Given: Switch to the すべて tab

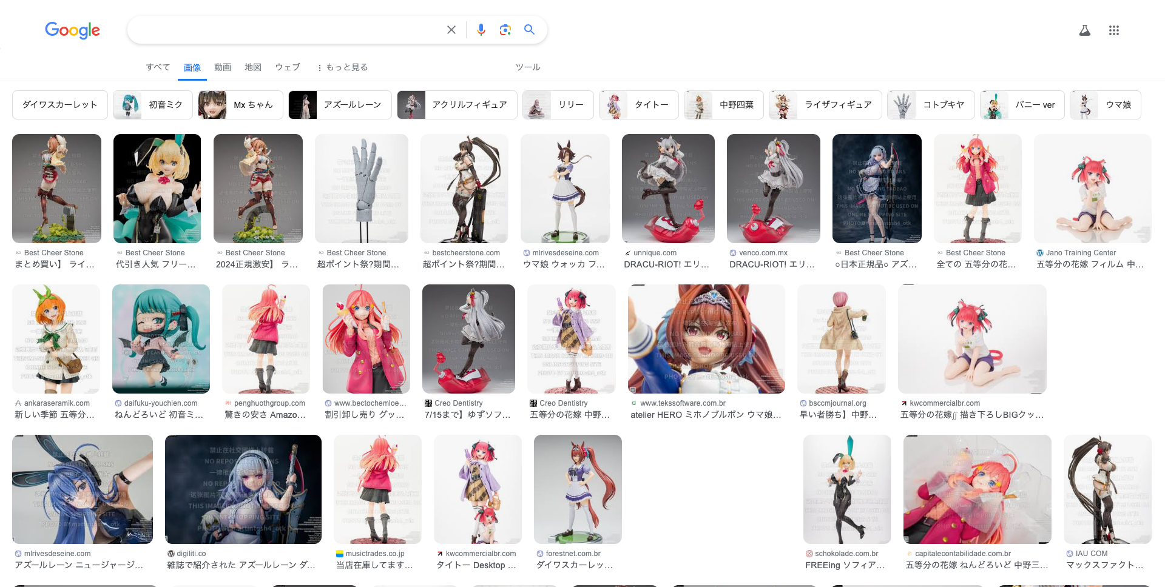Looking at the screenshot, I should 158,67.
